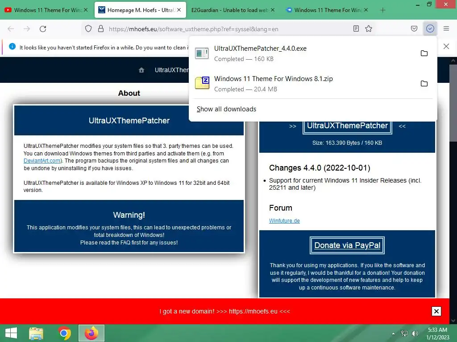This screenshot has width=457, height=342.
Task: Click Donate via PayPal button
Action: (347, 245)
